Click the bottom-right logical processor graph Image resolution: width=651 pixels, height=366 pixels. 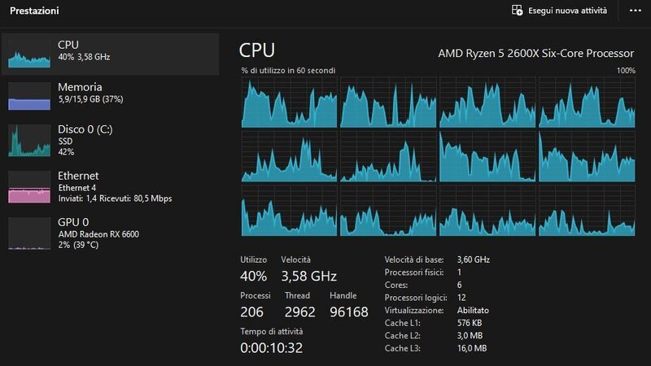point(587,210)
